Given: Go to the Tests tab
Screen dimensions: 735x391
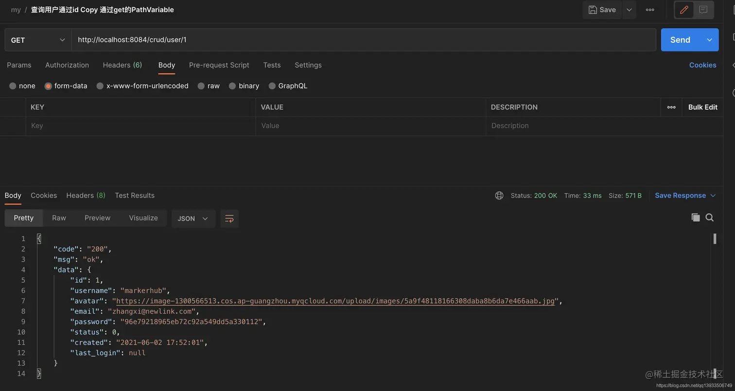Looking at the screenshot, I should [272, 65].
